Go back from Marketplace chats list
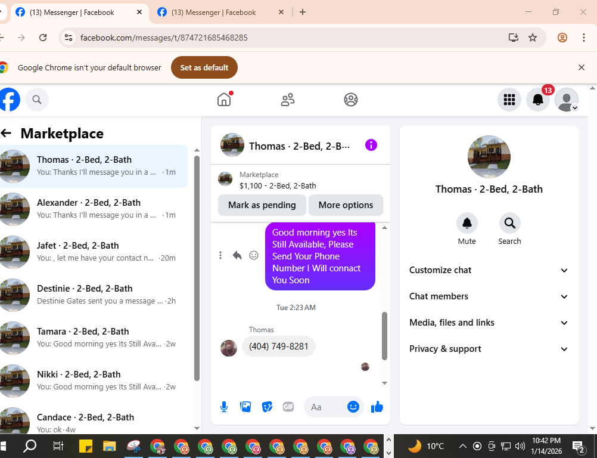 6,134
